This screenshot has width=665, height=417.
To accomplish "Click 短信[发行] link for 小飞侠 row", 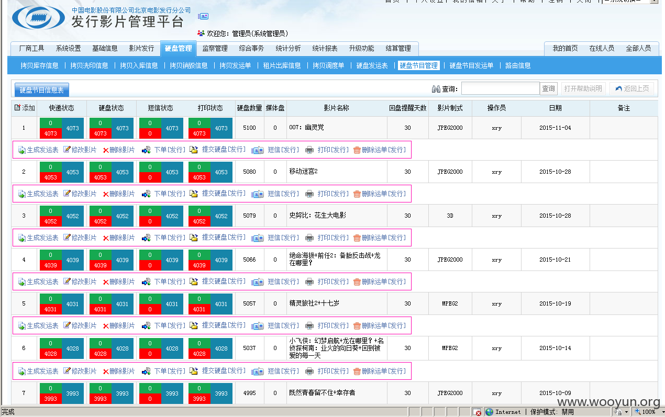I will pyautogui.click(x=283, y=371).
